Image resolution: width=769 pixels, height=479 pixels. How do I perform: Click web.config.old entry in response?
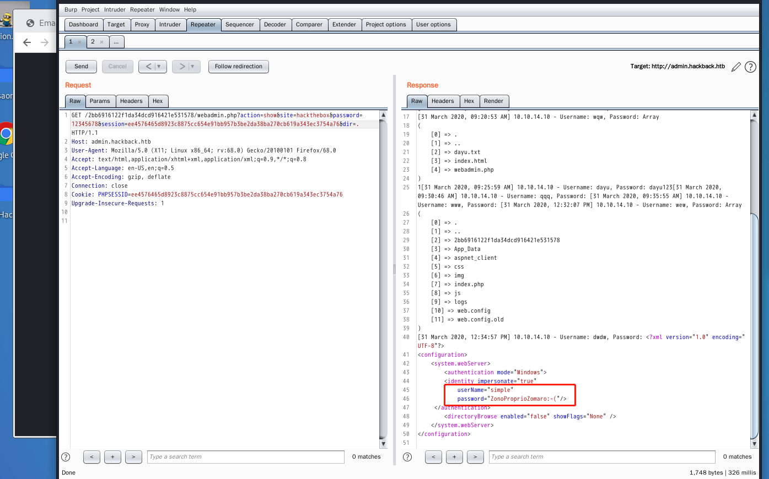(480, 319)
